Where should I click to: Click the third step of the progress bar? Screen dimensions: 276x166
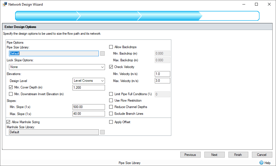170,16
